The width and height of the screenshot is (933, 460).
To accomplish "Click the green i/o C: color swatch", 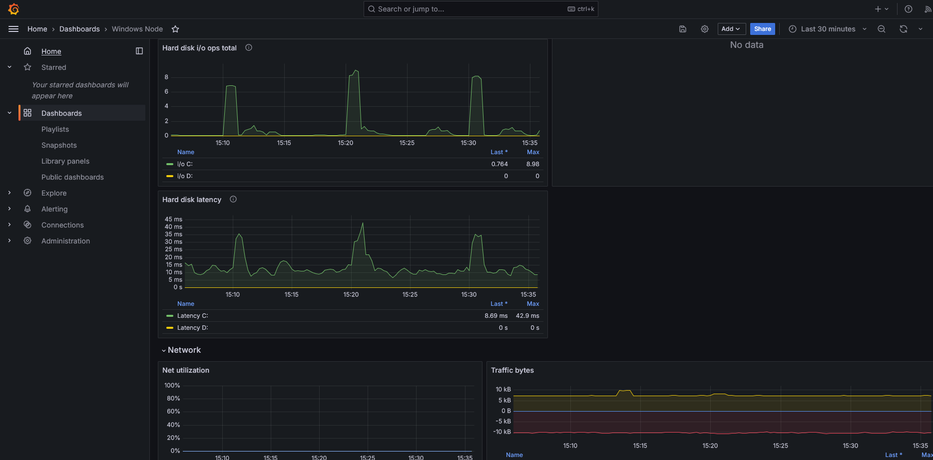I will tap(170, 164).
